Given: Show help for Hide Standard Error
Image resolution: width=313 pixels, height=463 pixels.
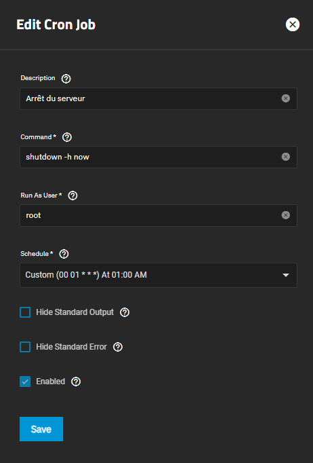Looking at the screenshot, I should coord(118,347).
